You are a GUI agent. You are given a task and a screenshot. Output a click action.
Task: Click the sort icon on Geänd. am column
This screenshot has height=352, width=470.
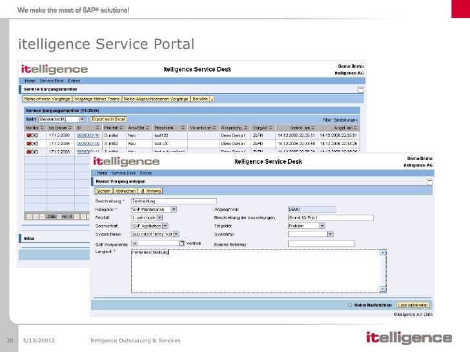[x=312, y=128]
